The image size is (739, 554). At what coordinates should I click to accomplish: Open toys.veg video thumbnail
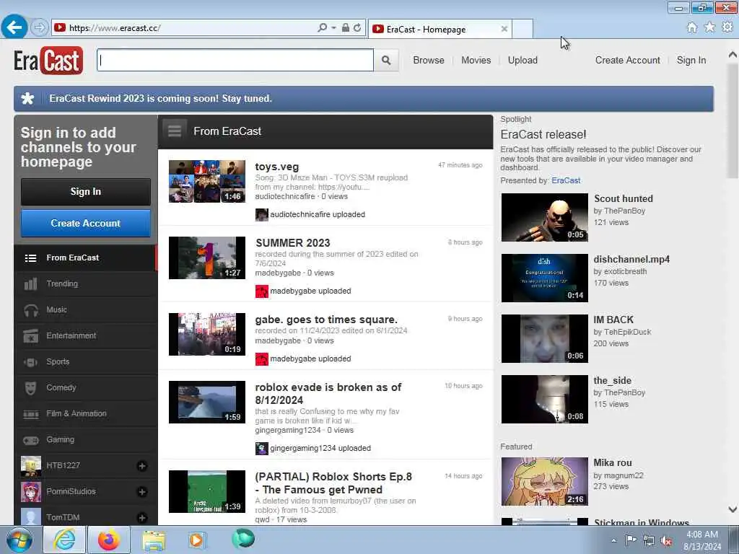coord(207,181)
